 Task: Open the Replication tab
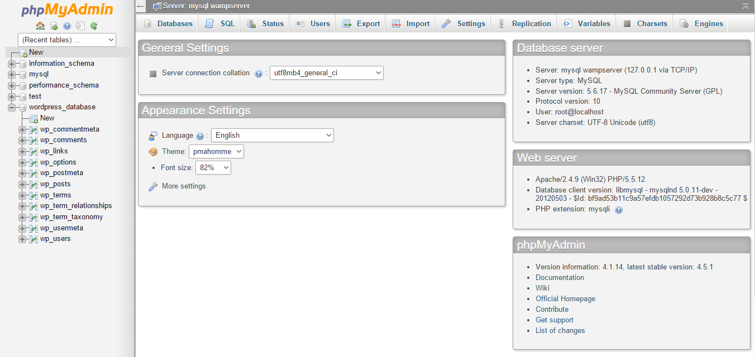(524, 23)
